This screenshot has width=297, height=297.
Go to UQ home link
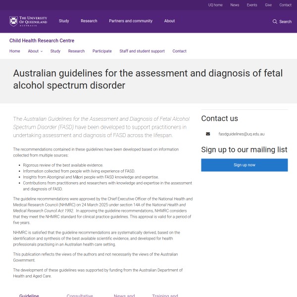click(x=215, y=5)
